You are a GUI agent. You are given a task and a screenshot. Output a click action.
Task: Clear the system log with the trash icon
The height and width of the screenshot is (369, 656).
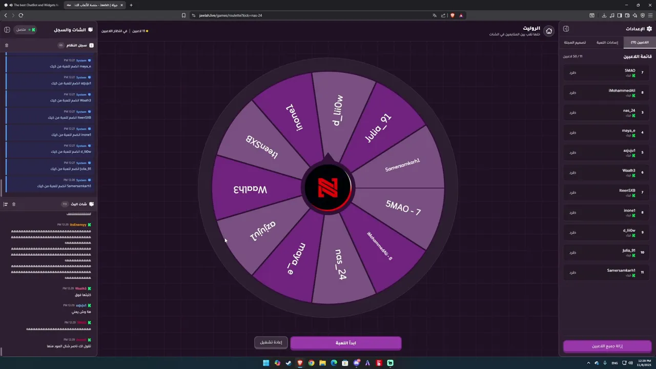[x=7, y=45]
